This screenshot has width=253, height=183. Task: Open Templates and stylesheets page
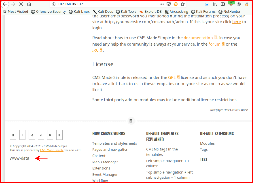click(115, 143)
